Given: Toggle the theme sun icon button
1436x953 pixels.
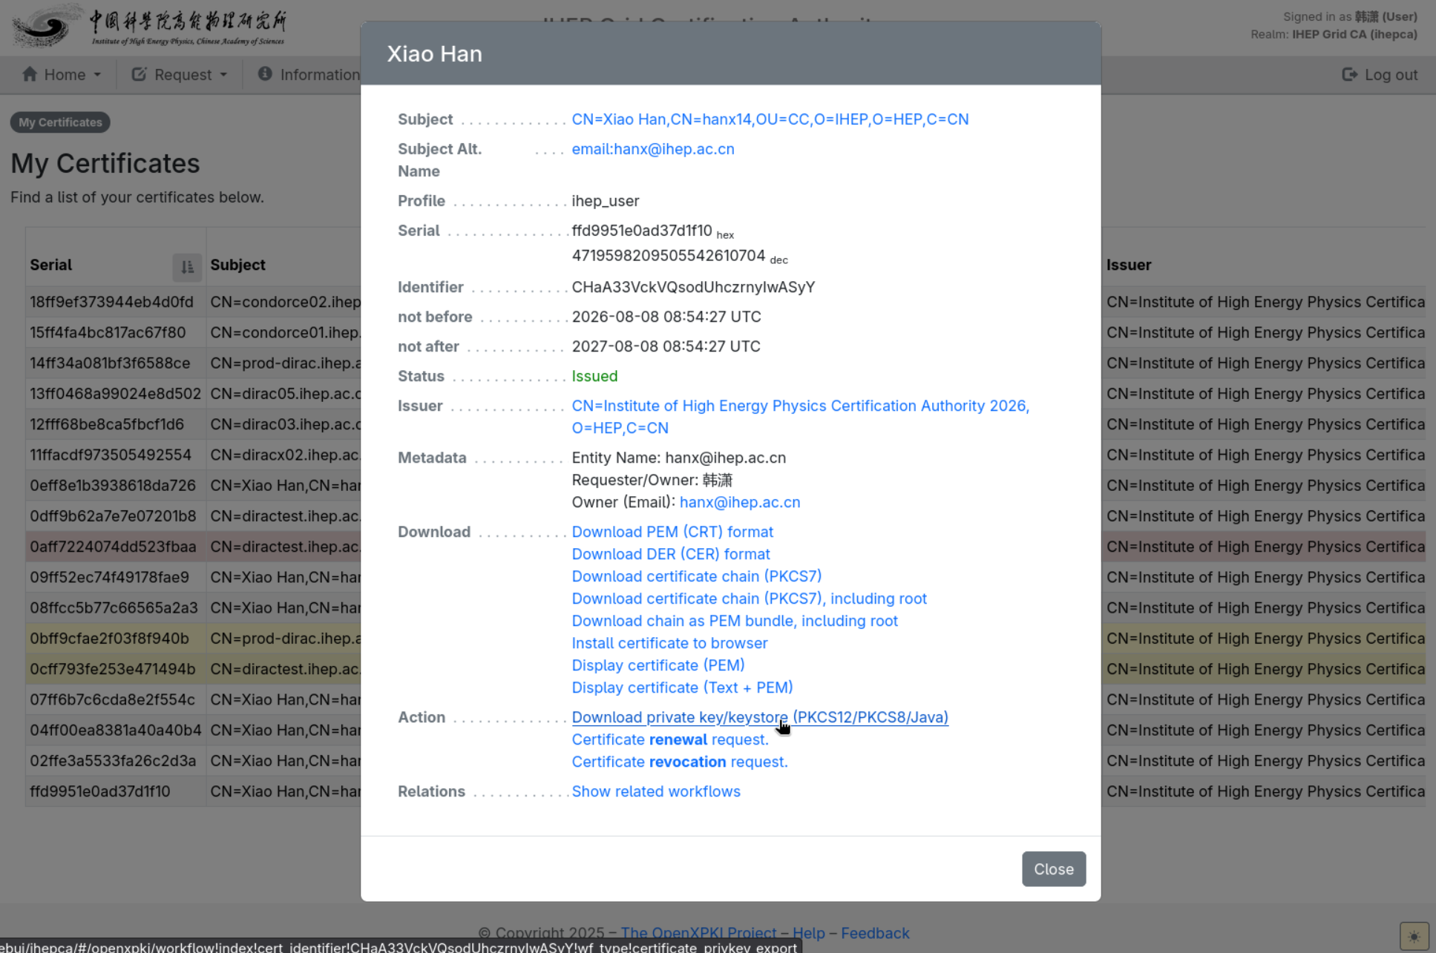Looking at the screenshot, I should [1414, 936].
